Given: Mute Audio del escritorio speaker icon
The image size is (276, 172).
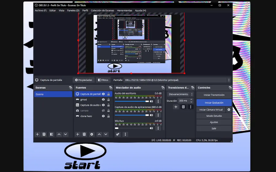Looking at the screenshot, I should [x=151, y=101].
